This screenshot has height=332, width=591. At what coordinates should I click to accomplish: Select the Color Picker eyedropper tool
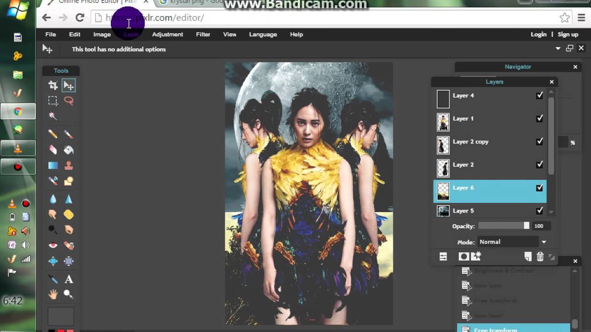point(53,279)
